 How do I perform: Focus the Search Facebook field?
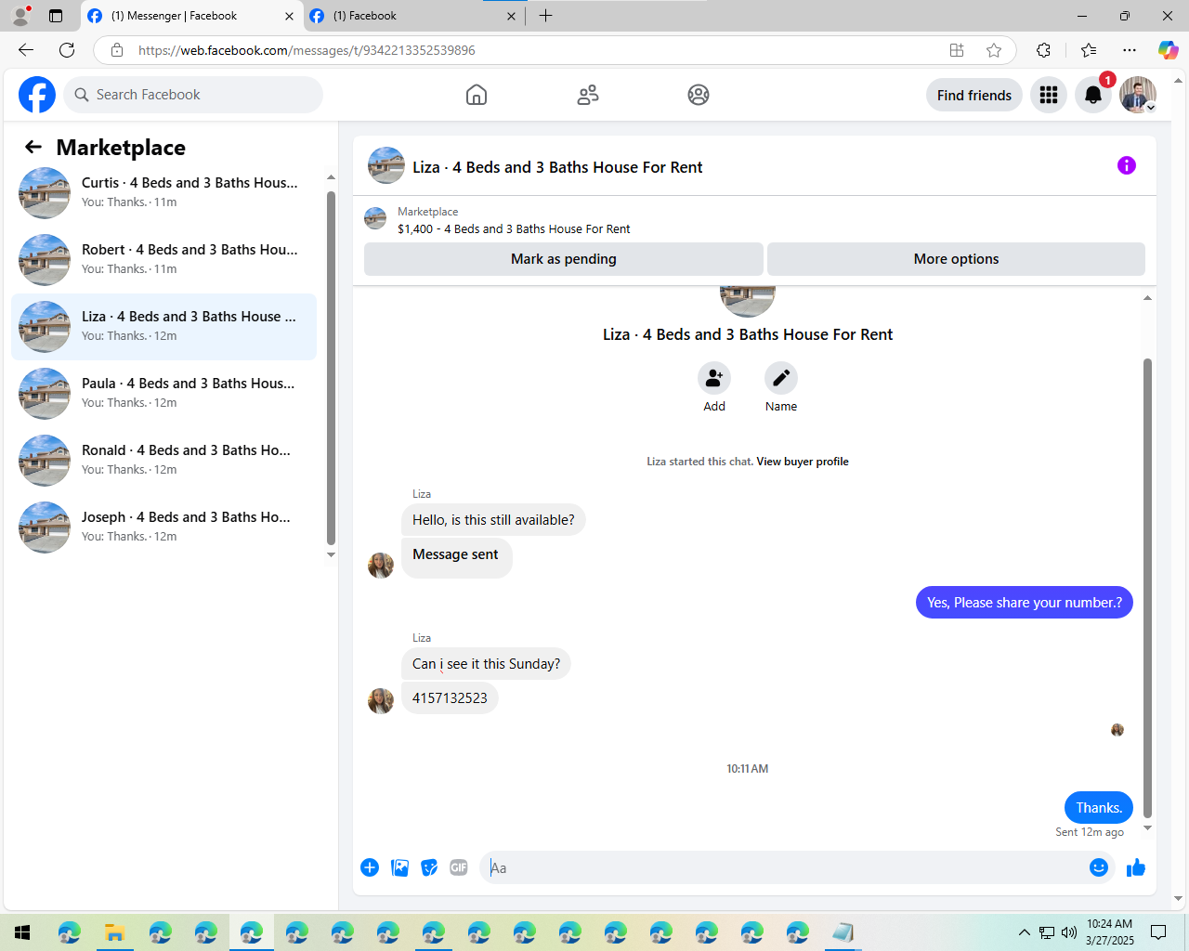(x=193, y=95)
